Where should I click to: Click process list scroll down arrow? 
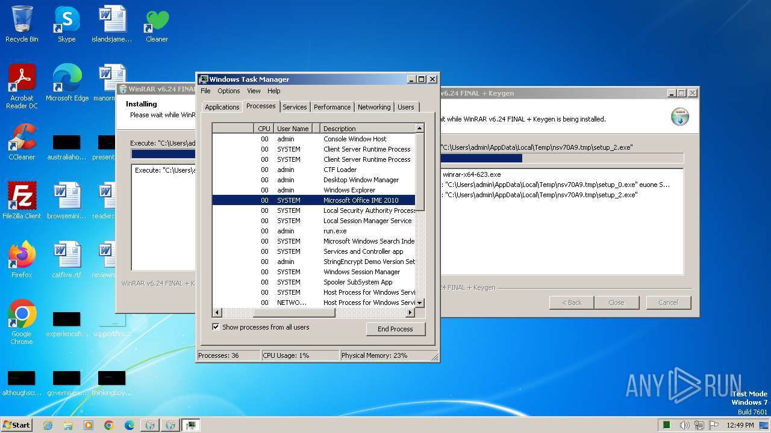coord(420,302)
